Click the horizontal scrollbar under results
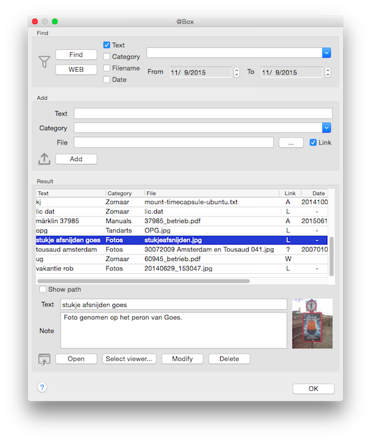 click(x=144, y=281)
